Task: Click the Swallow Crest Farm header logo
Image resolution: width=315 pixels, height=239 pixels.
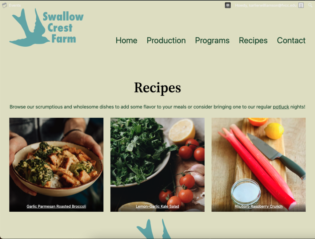Action: pyautogui.click(x=46, y=27)
